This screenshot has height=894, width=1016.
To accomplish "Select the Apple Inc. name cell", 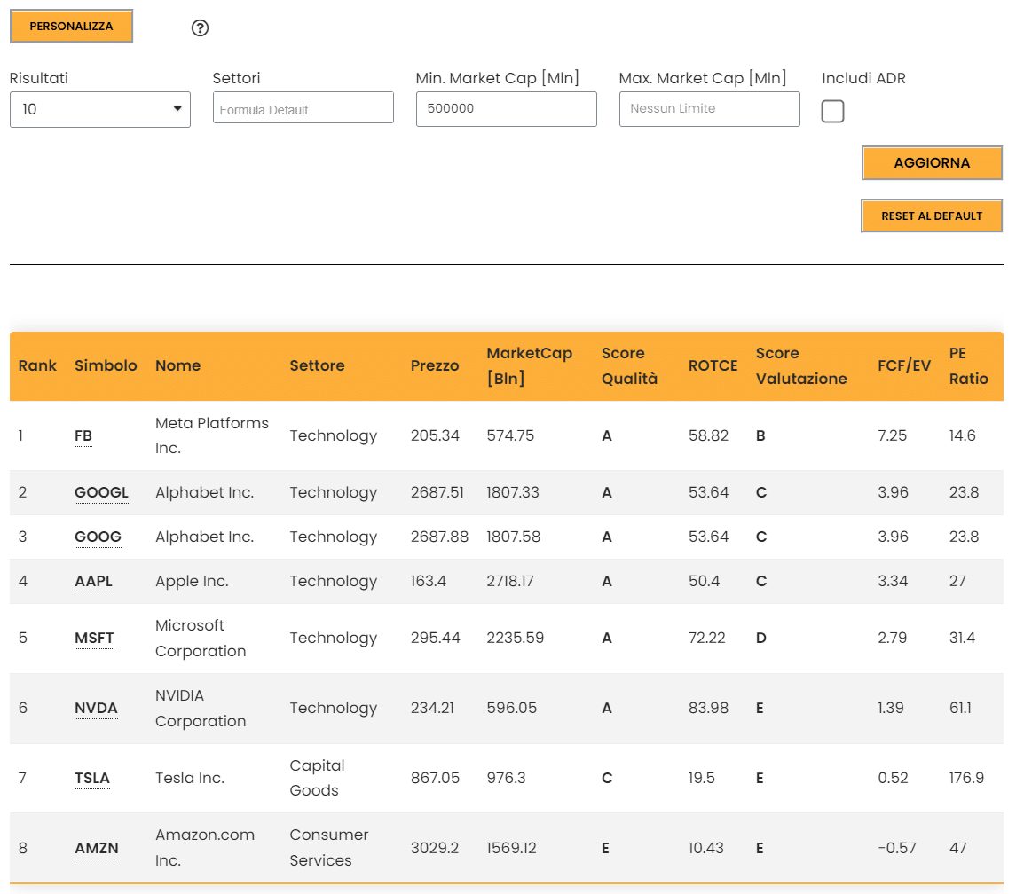I will coord(192,581).
